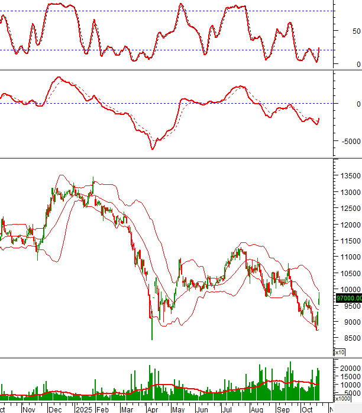Click the 20000 volume axis label
Image resolution: width=362 pixels, height=413 pixels.
click(x=348, y=368)
